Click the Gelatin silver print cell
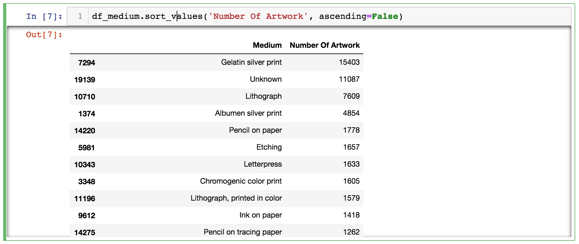This screenshot has height=244, width=579. click(251, 62)
